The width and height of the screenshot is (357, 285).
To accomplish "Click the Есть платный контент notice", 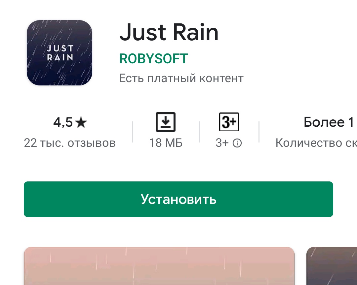I will (181, 79).
